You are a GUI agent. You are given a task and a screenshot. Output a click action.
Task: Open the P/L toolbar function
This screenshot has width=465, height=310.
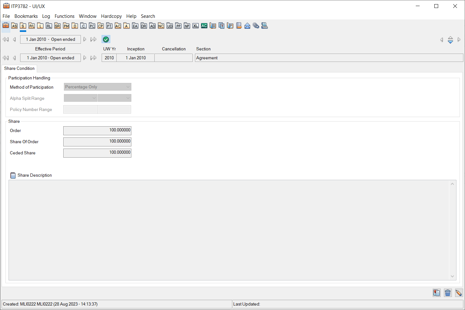31,26
